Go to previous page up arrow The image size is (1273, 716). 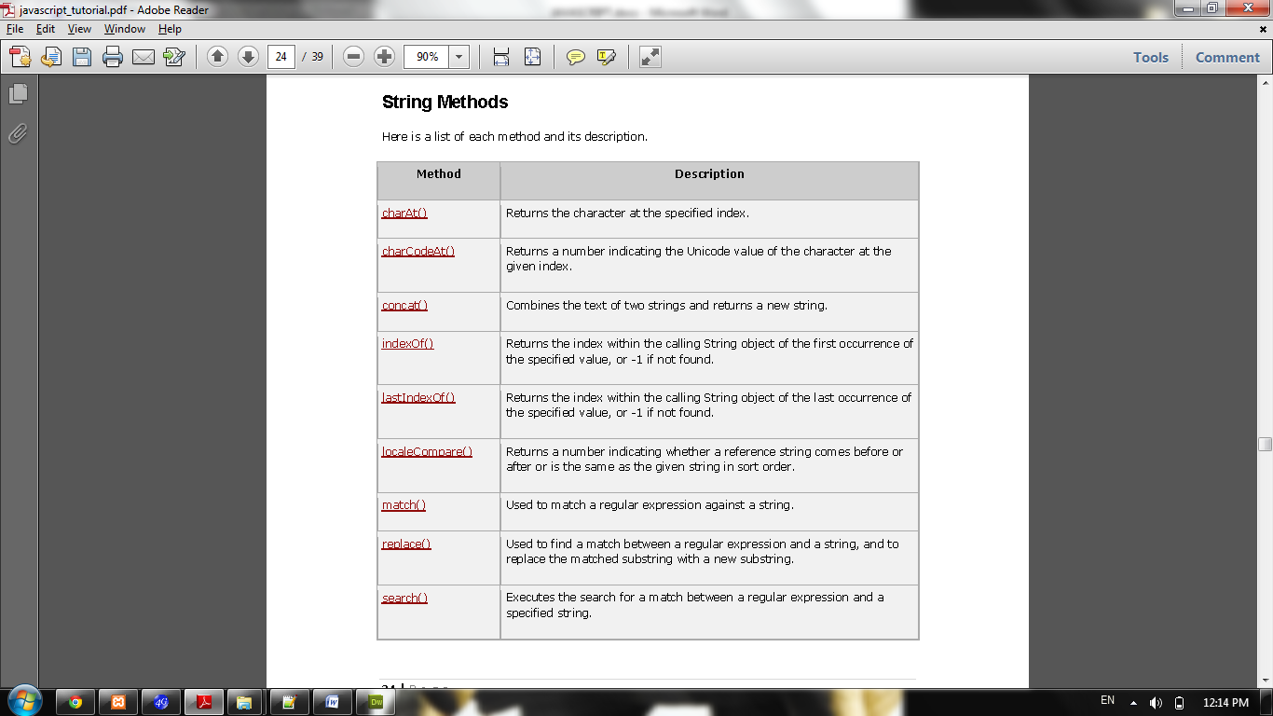click(x=217, y=57)
